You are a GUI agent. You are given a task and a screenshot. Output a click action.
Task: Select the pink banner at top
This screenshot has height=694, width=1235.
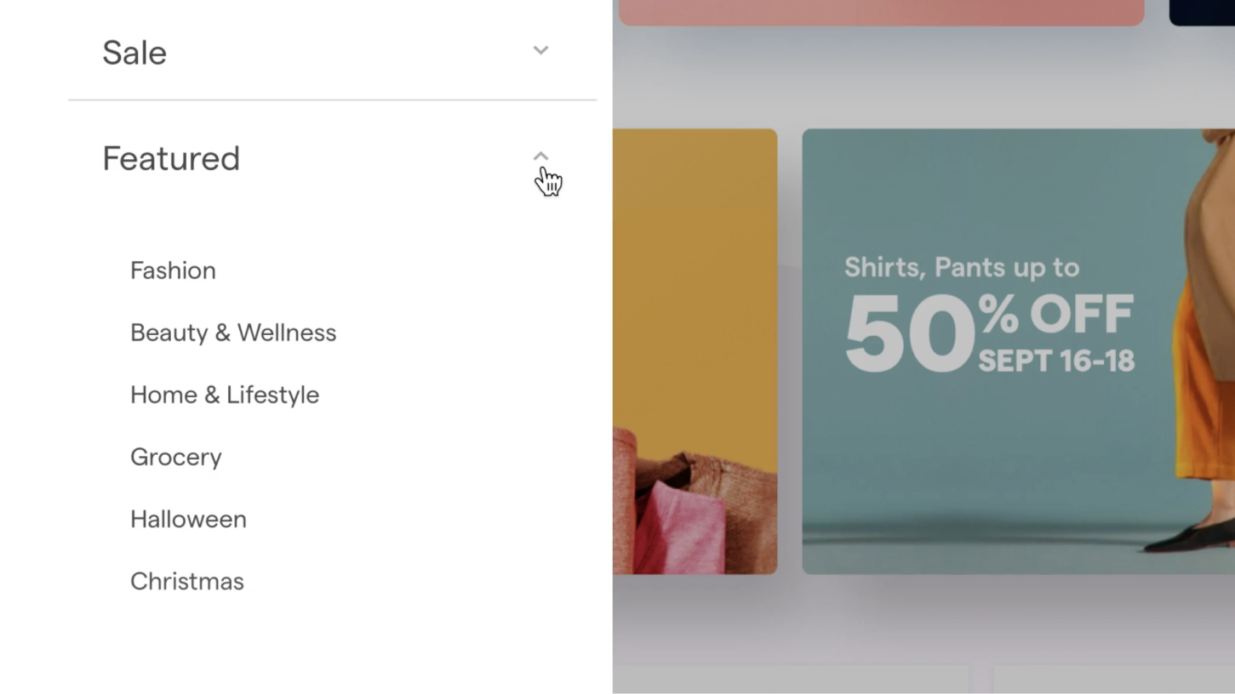[881, 12]
